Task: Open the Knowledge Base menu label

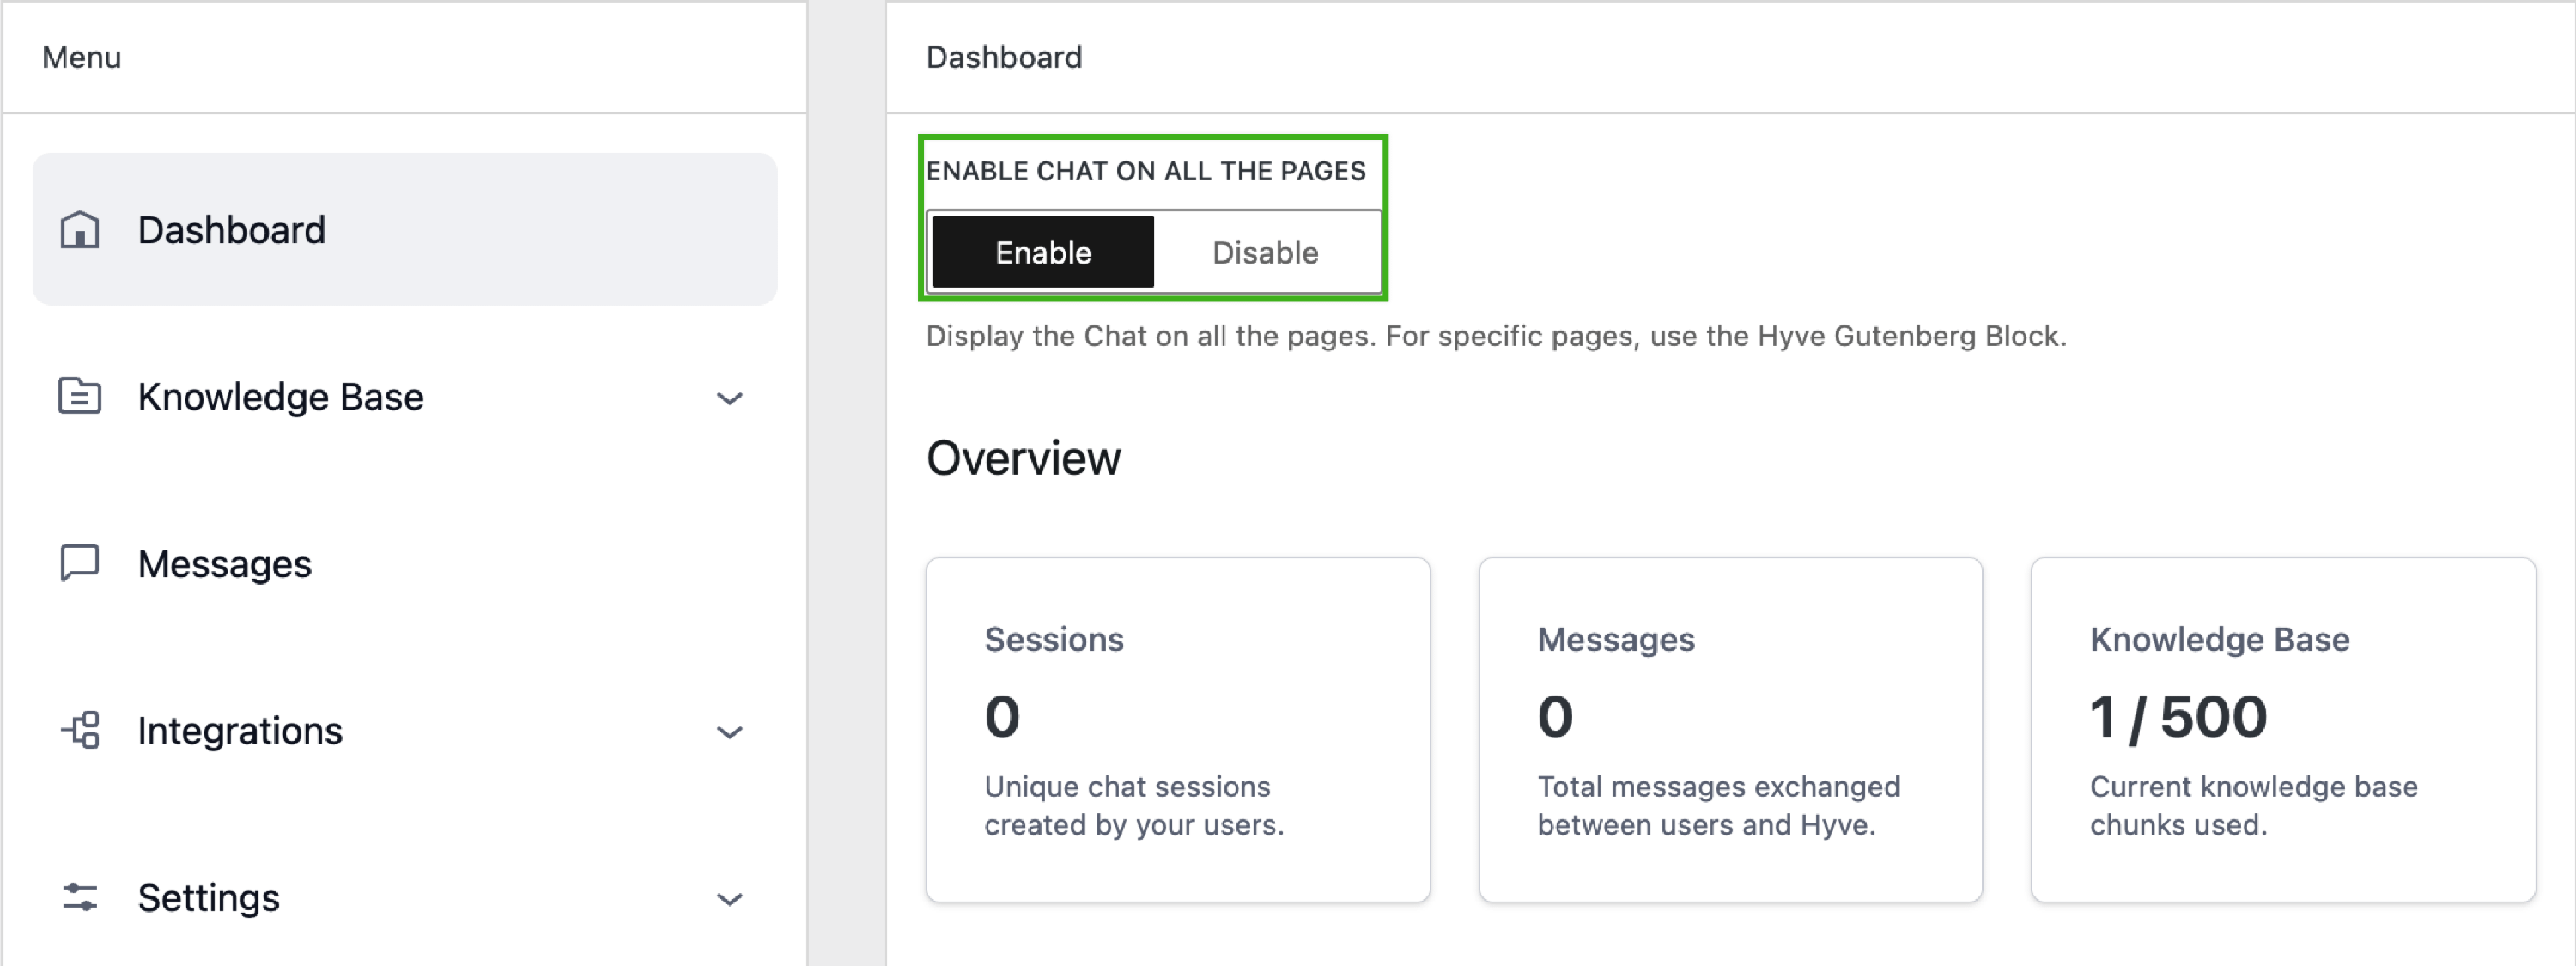Action: [x=281, y=397]
